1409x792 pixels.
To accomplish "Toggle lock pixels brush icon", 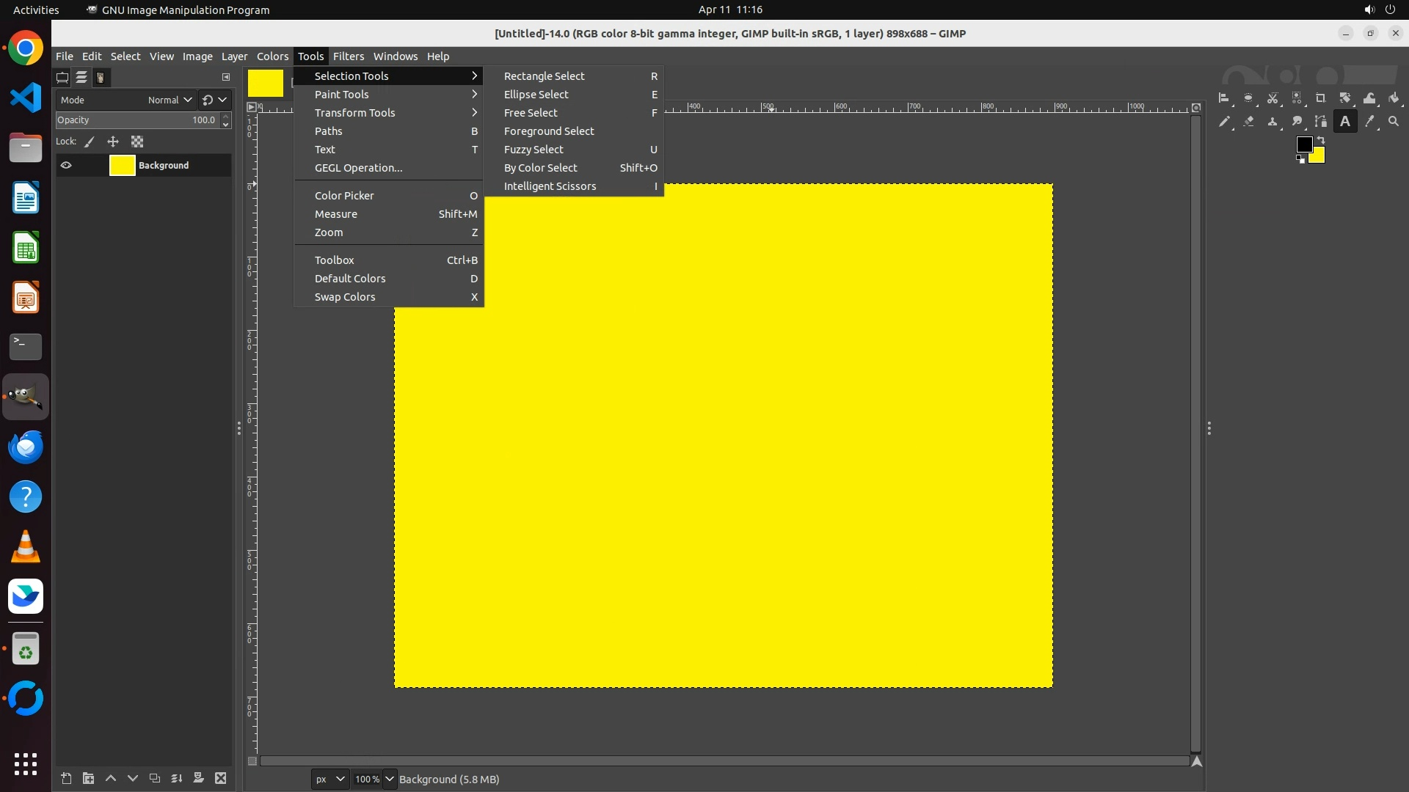I will (90, 142).
